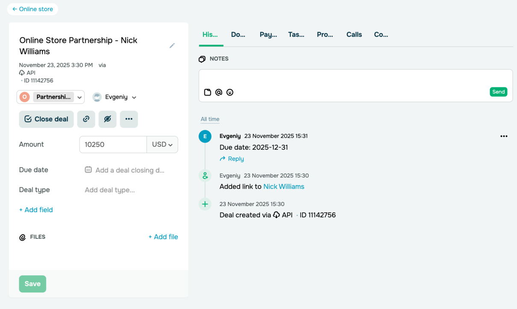
Task: Open the emoji picker in notes
Action: (x=230, y=92)
